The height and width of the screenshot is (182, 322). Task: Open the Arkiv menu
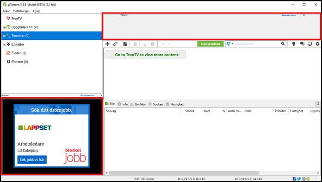click(x=6, y=11)
